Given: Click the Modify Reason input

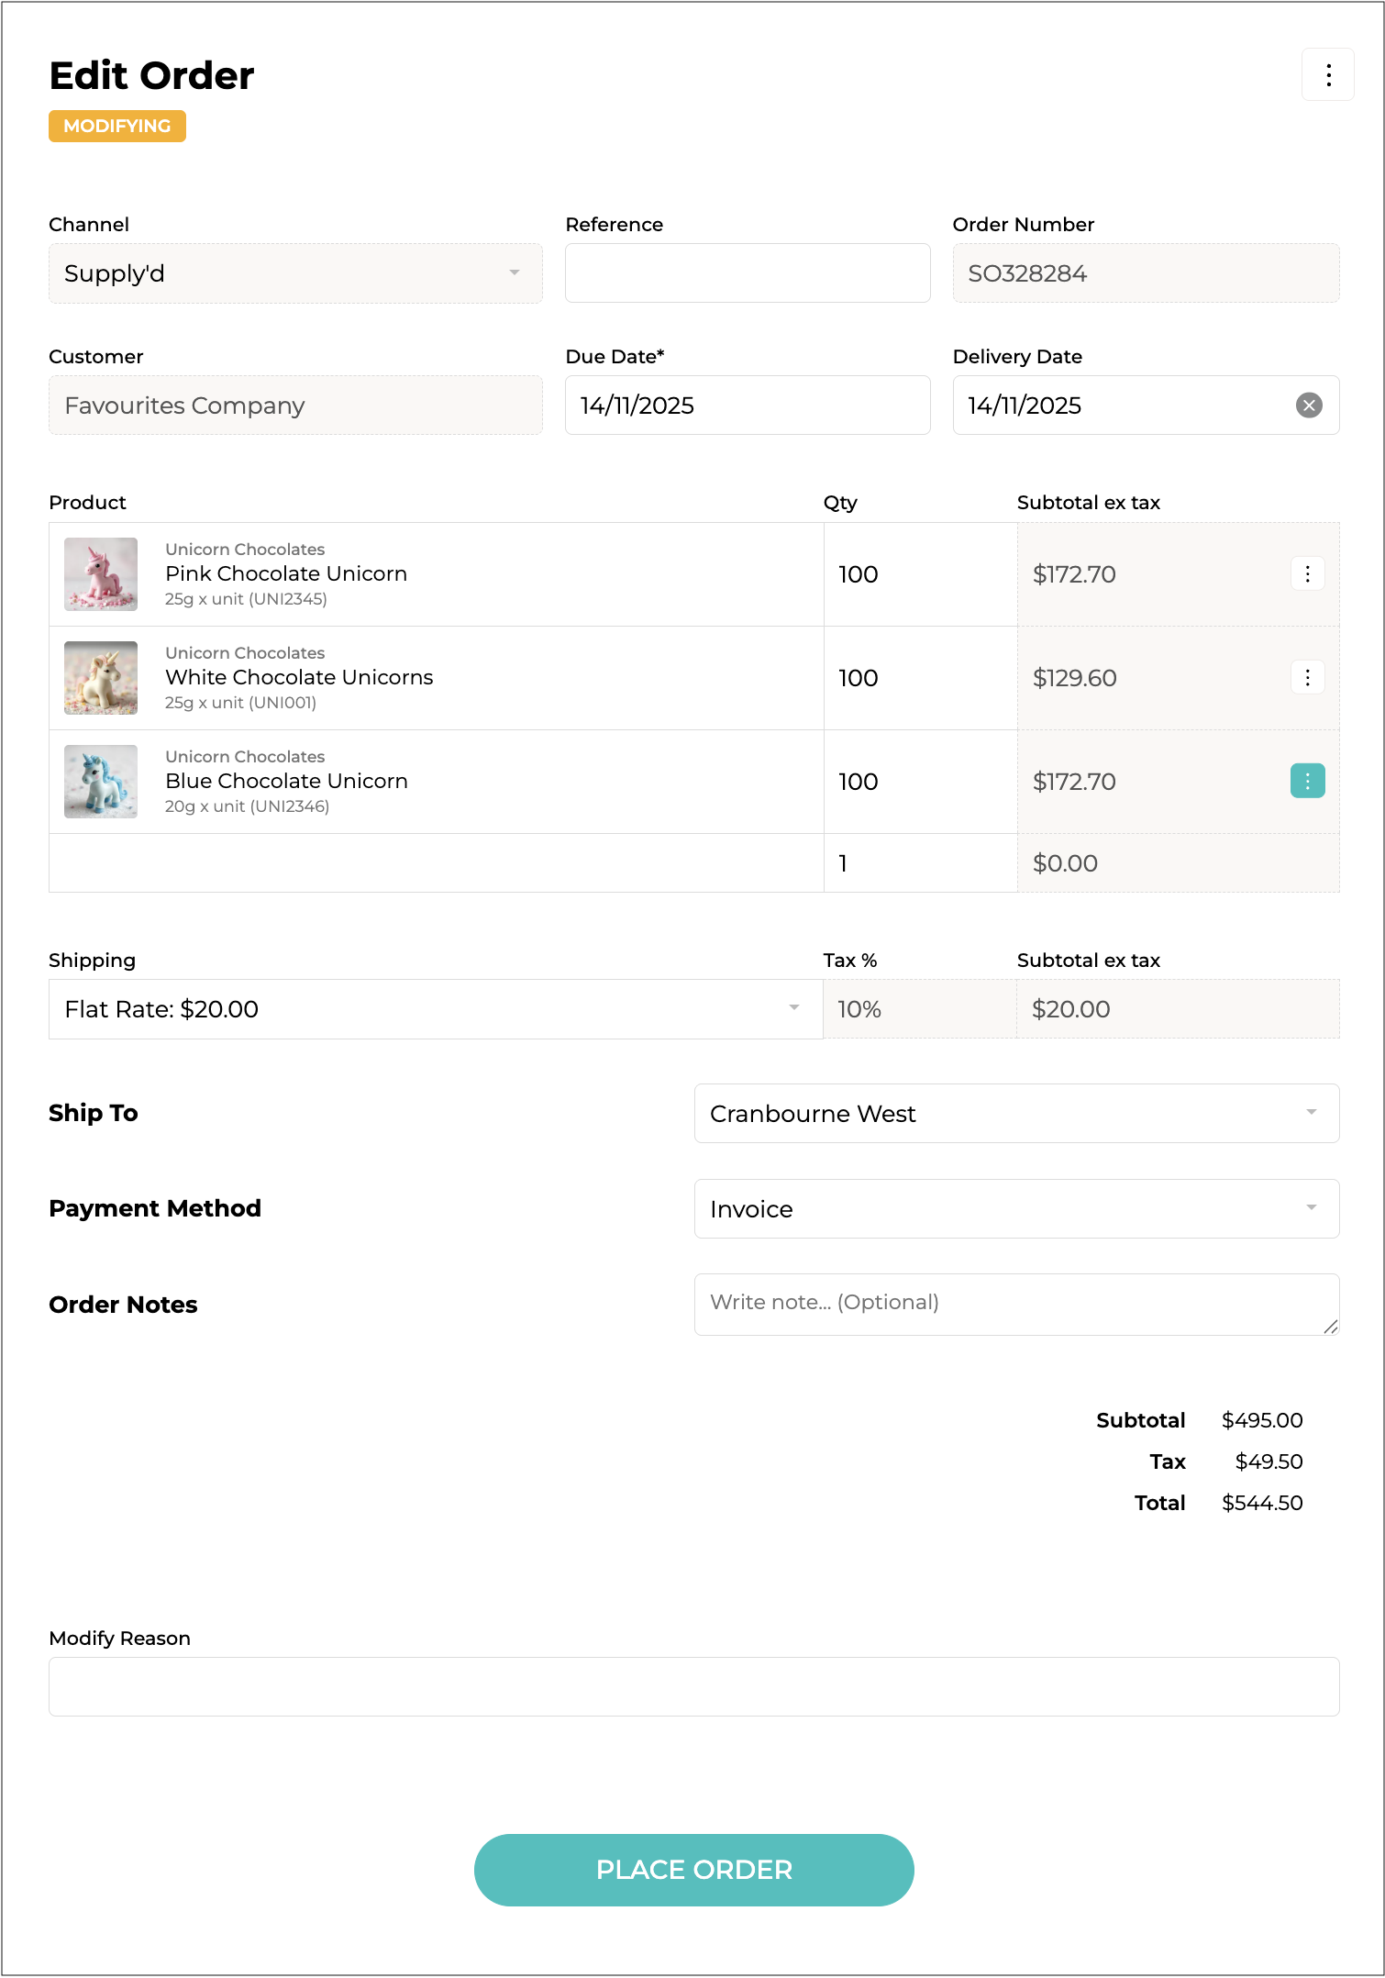Looking at the screenshot, I should [693, 1686].
